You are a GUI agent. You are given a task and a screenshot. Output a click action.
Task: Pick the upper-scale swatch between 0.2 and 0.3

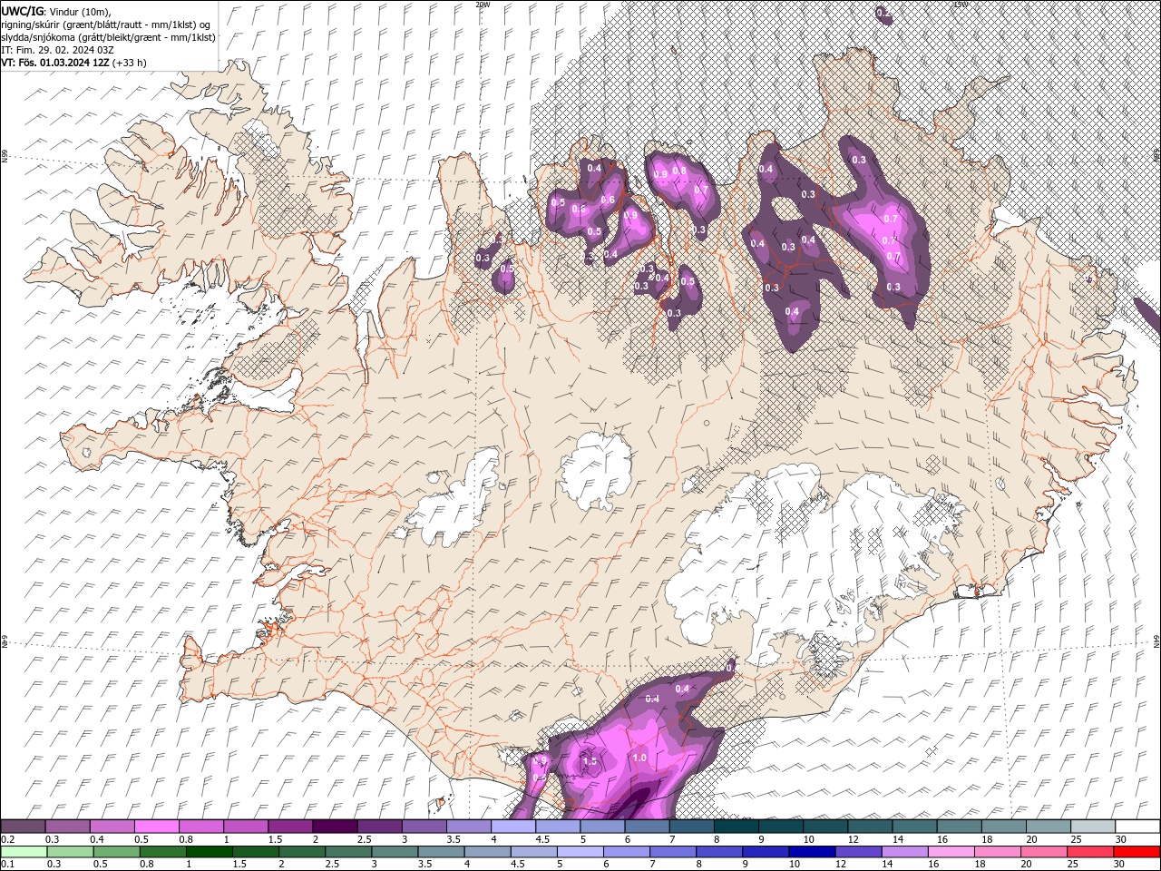click(23, 827)
